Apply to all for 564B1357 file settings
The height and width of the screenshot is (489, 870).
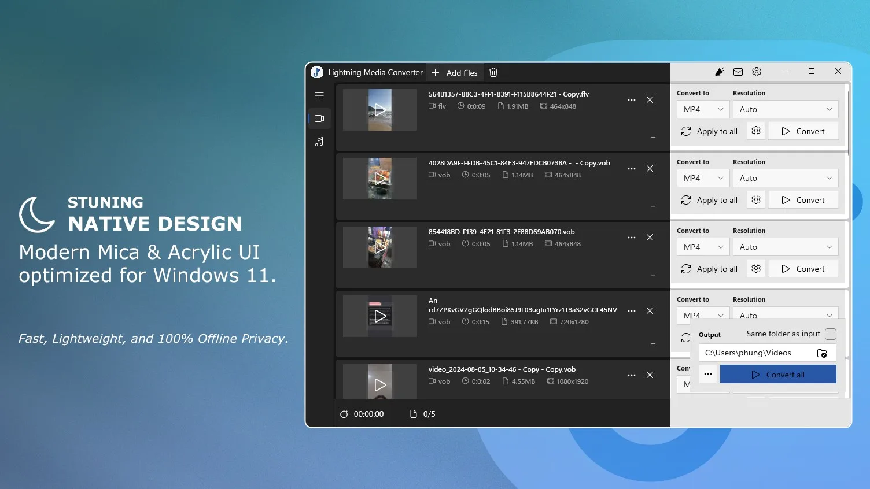coord(710,131)
